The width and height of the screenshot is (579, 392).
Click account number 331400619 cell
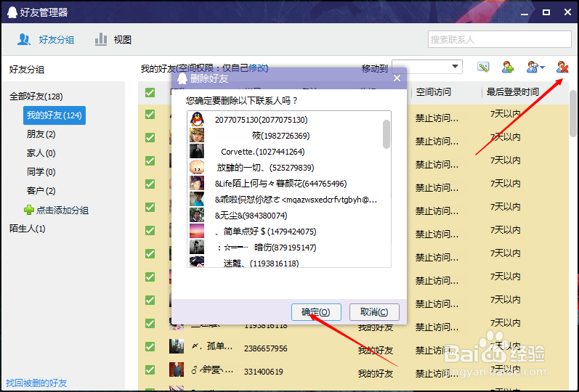[263, 372]
